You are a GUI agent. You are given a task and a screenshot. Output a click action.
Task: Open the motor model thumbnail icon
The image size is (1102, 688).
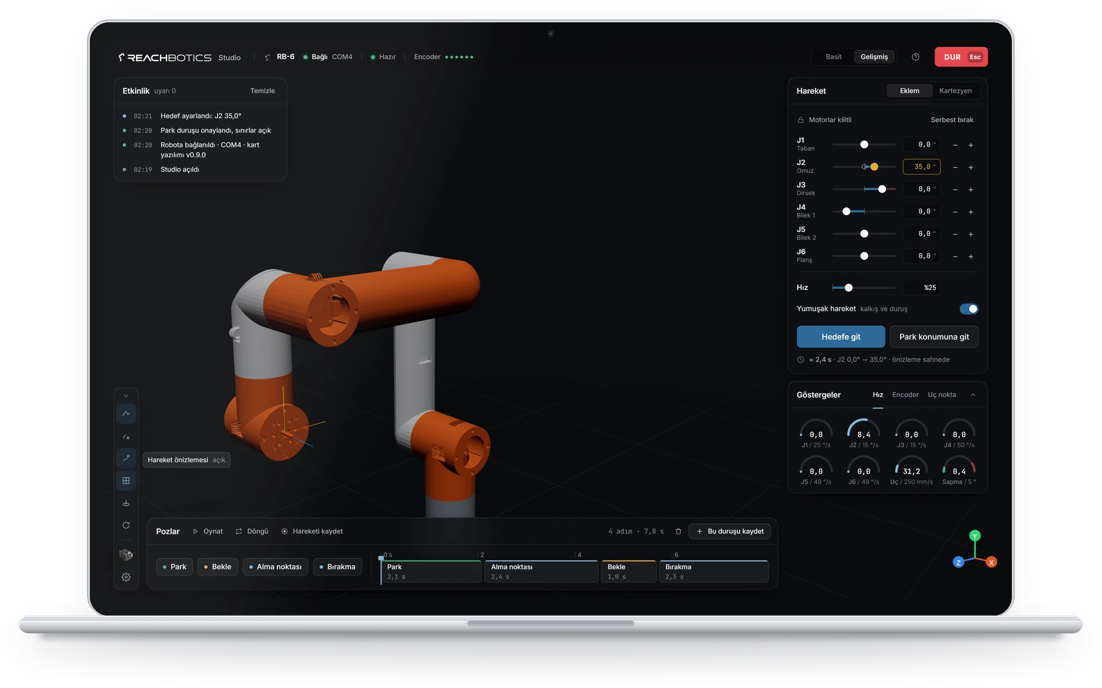point(126,554)
